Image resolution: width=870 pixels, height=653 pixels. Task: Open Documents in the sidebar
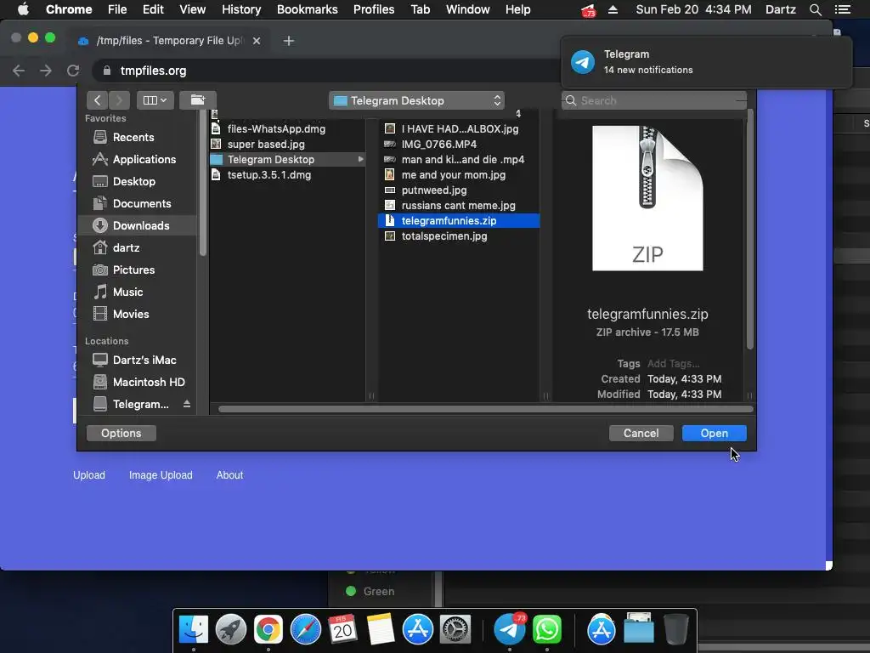[142, 204]
